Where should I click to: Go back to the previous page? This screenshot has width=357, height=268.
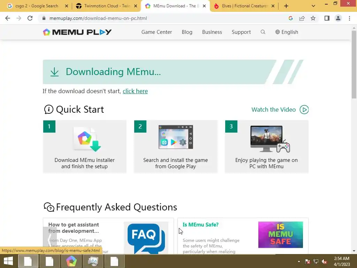pos(8,18)
